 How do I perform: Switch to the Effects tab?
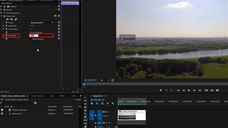[x=62, y=96]
